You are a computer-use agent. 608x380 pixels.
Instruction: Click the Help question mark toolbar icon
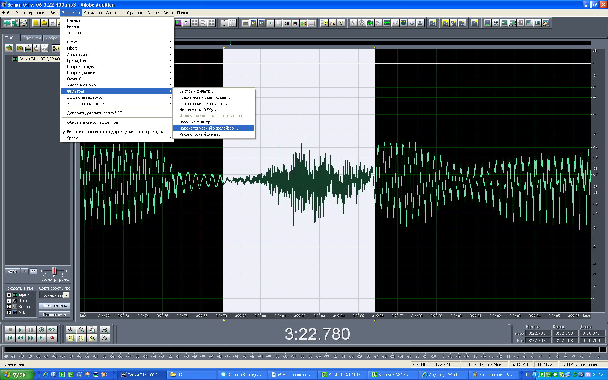pyautogui.click(x=341, y=23)
